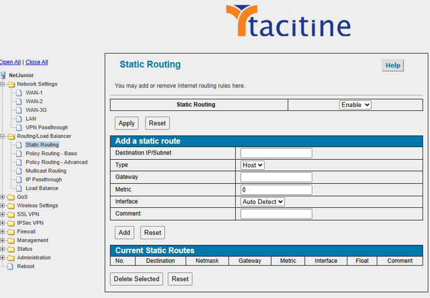Click the Static Routing page icon

pyautogui.click(x=19, y=145)
